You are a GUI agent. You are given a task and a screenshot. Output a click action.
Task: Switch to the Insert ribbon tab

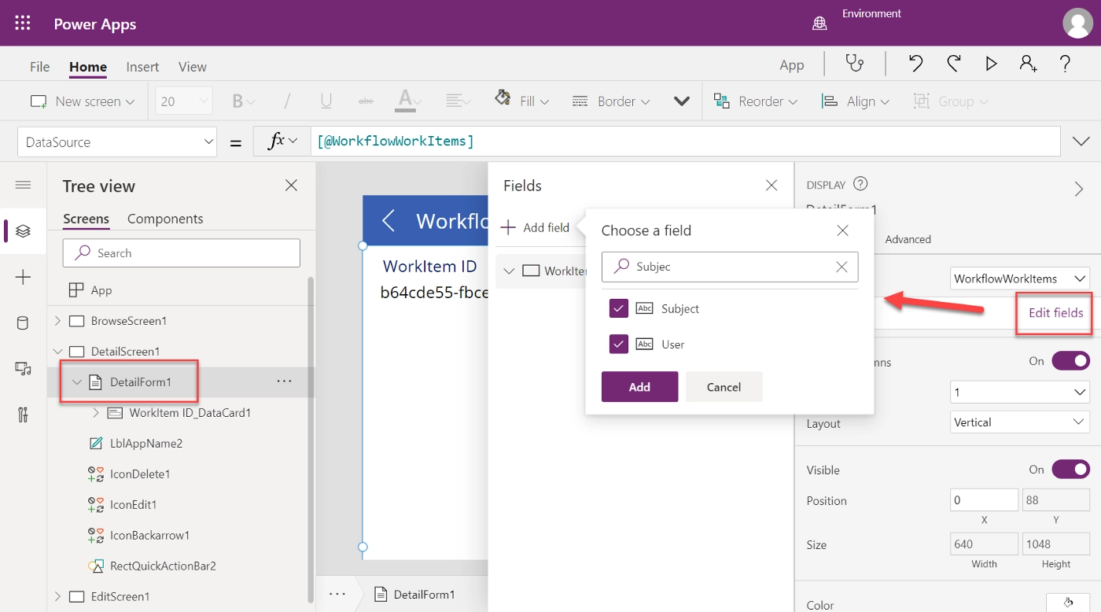(142, 67)
